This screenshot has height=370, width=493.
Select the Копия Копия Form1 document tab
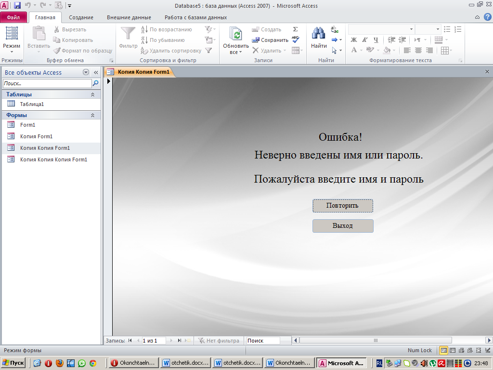[x=139, y=72]
